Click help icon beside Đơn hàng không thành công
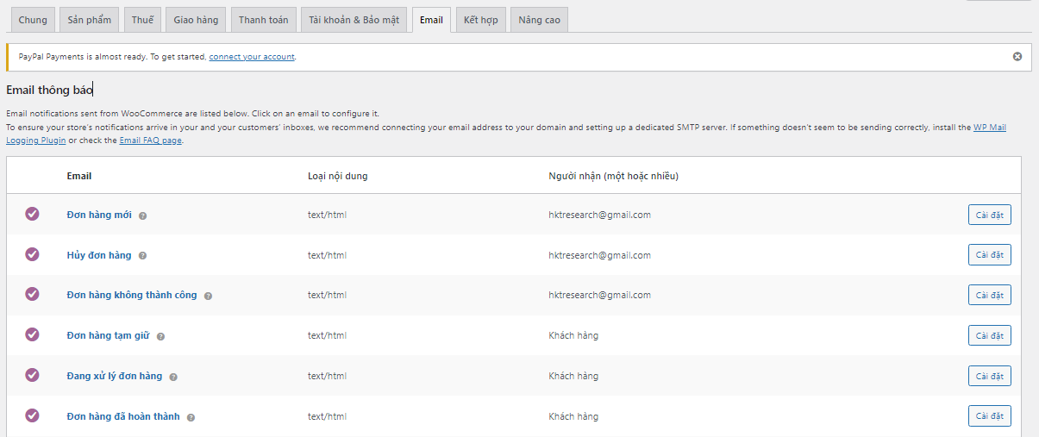Image resolution: width=1039 pixels, height=437 pixels. point(208,296)
